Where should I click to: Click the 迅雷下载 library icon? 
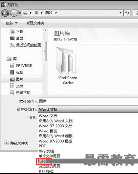[x=12, y=93]
